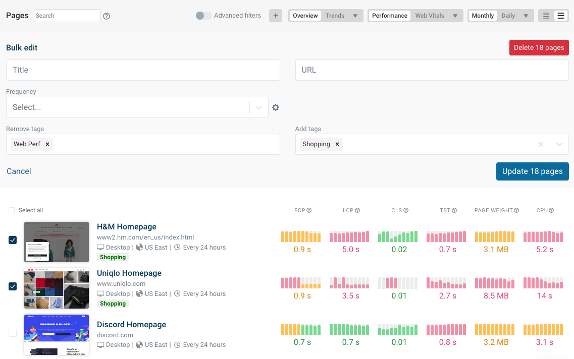Click the CPU help icon

pyautogui.click(x=551, y=210)
